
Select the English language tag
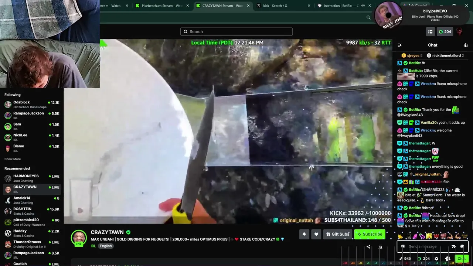[x=106, y=246]
